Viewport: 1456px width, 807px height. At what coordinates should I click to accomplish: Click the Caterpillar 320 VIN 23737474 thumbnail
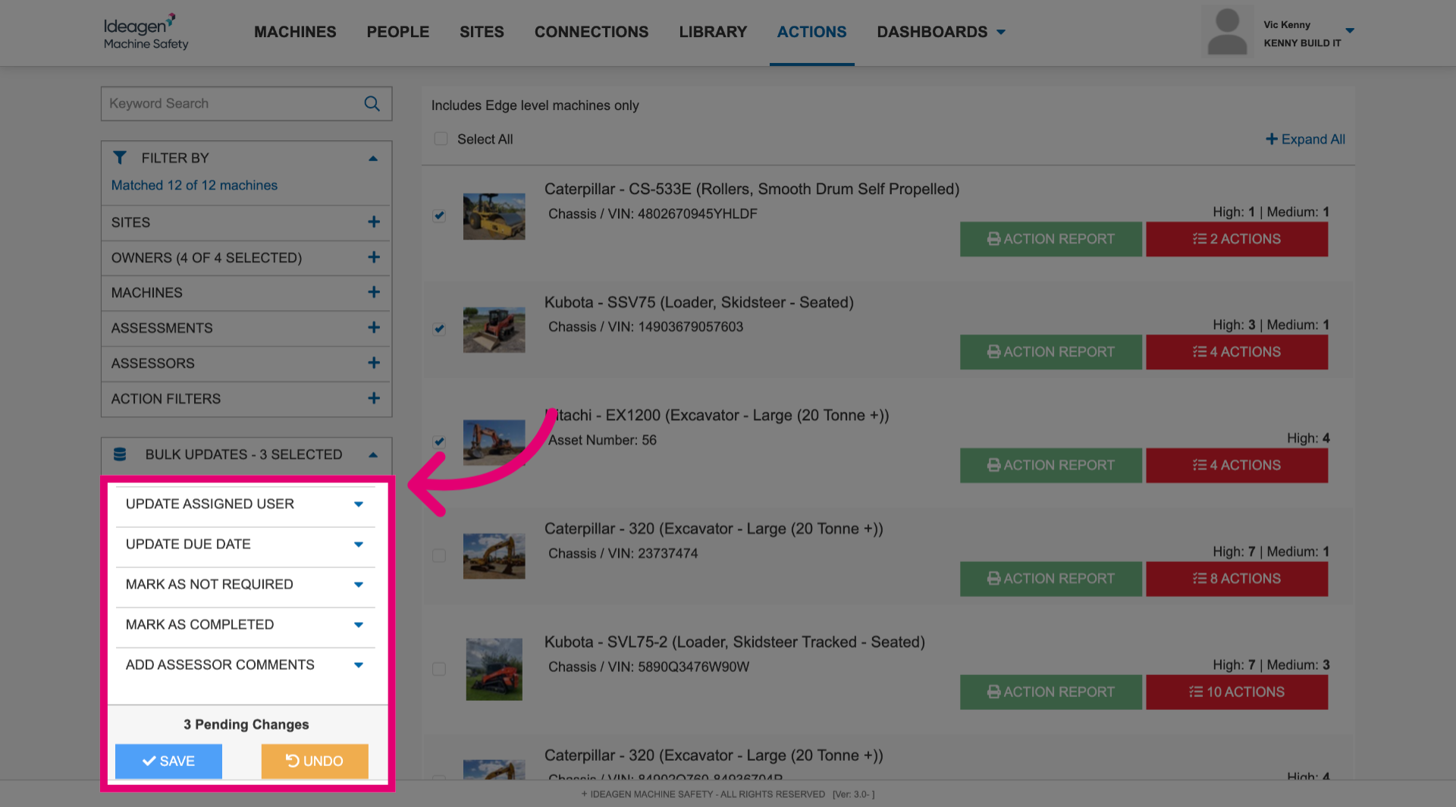494,556
